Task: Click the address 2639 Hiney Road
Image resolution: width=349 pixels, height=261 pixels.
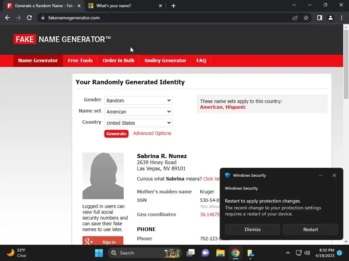Action: [157, 162]
